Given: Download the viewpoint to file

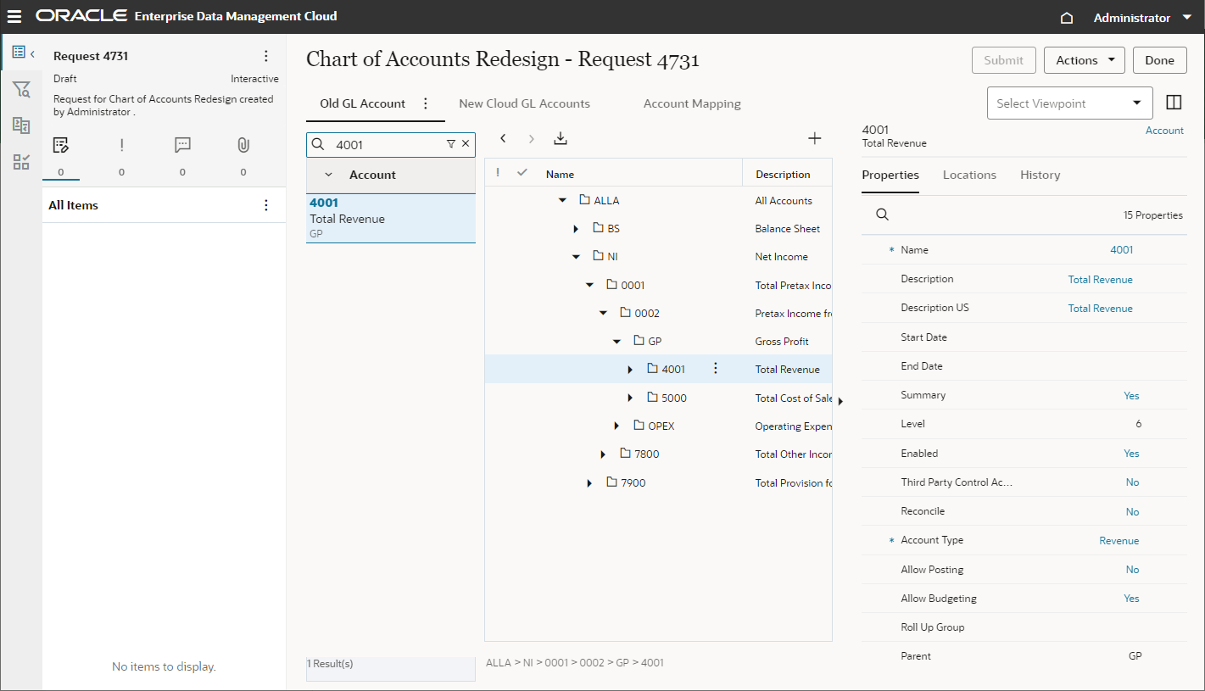Looking at the screenshot, I should tap(560, 138).
